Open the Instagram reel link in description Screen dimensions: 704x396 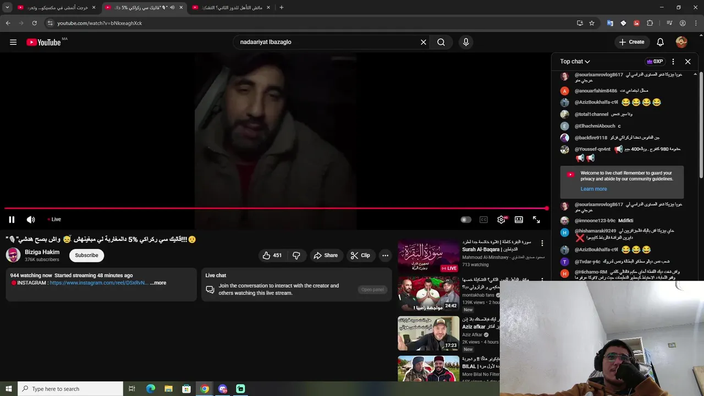99,283
